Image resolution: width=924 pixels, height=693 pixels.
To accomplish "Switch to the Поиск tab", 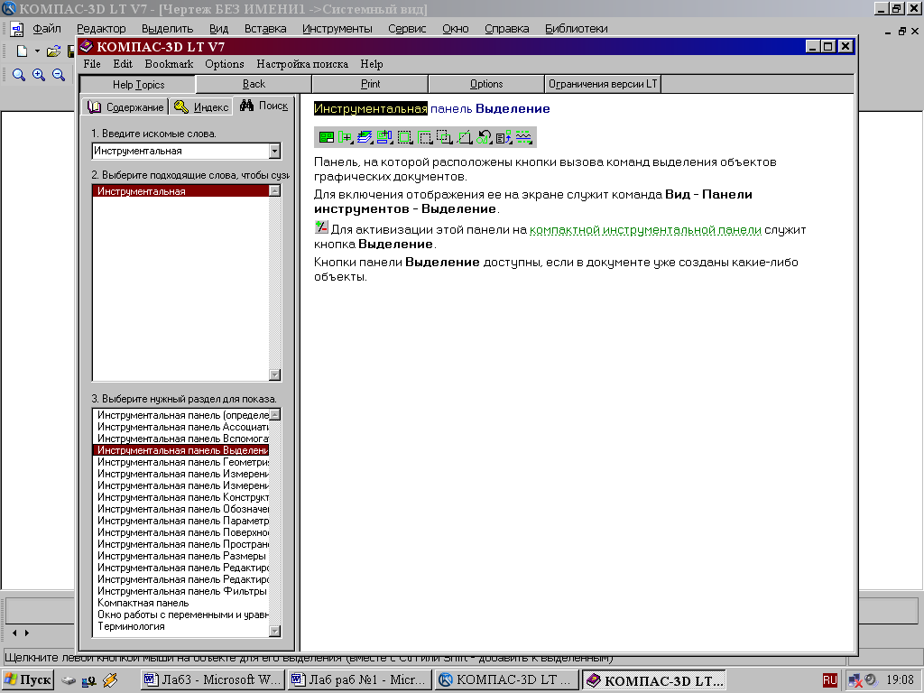I will tap(264, 106).
